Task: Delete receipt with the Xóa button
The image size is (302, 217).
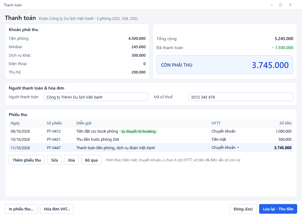Action: [72, 160]
